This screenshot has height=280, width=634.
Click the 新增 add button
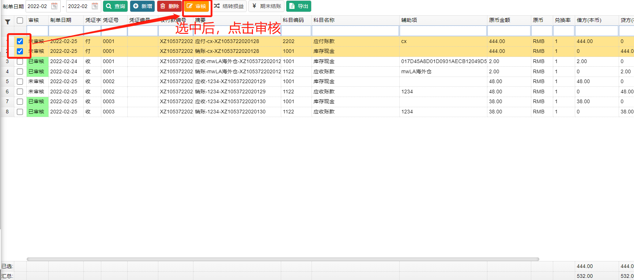coord(142,6)
